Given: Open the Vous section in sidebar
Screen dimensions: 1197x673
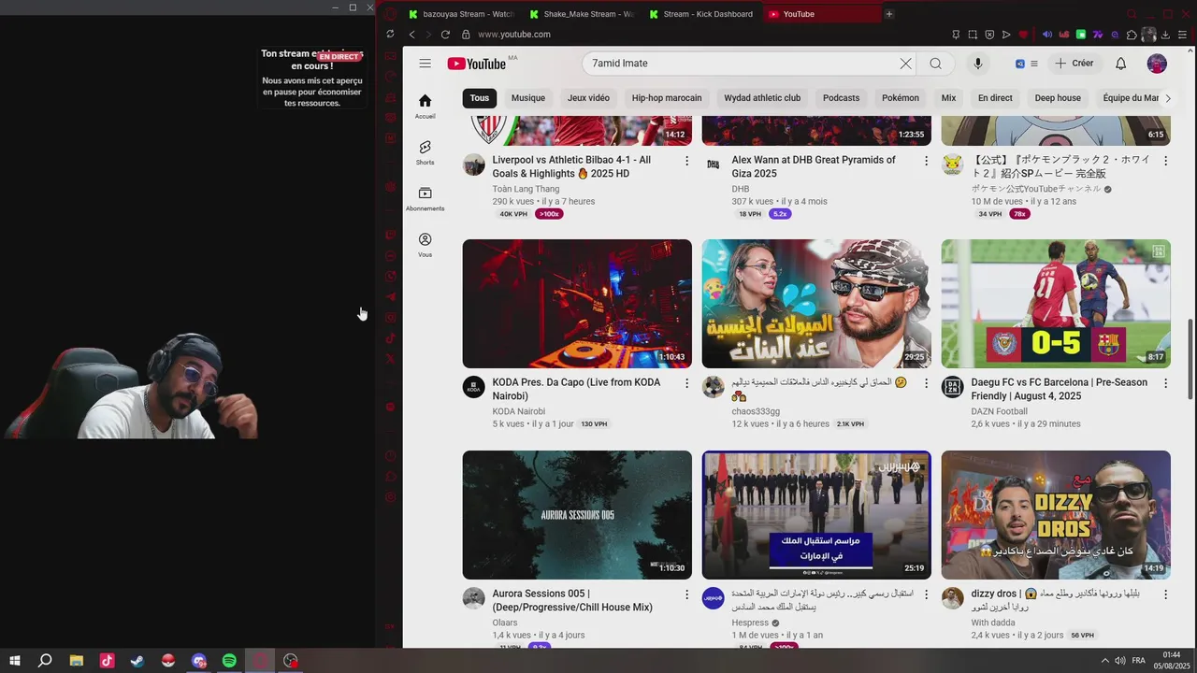Looking at the screenshot, I should (425, 245).
